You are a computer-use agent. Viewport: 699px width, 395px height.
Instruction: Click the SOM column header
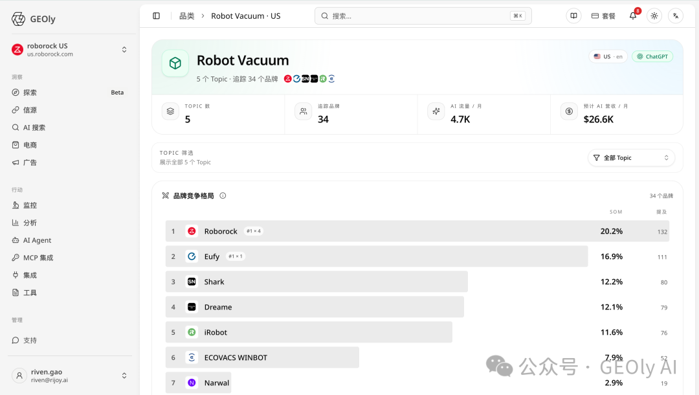coord(616,212)
